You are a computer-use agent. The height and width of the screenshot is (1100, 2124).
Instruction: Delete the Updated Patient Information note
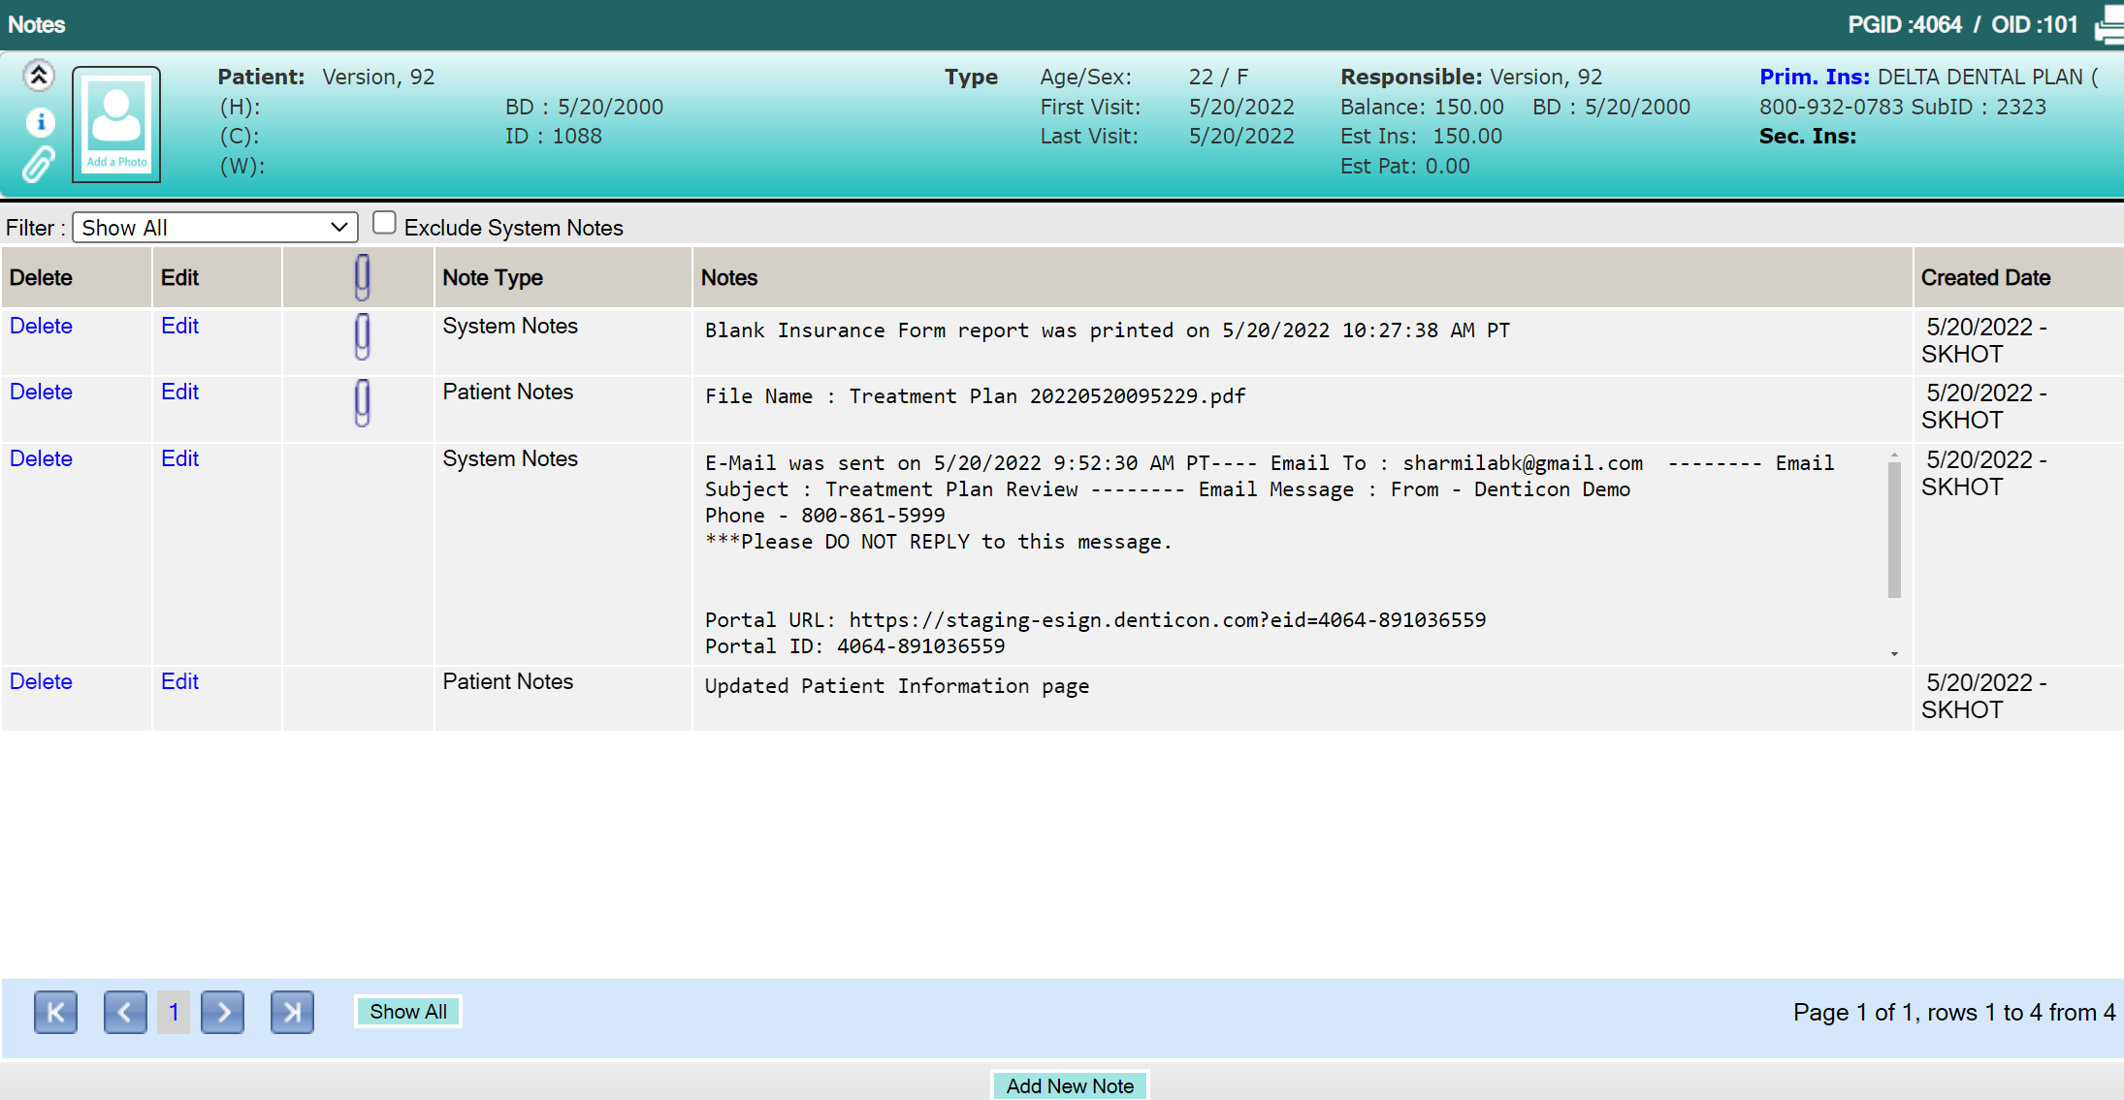[41, 681]
